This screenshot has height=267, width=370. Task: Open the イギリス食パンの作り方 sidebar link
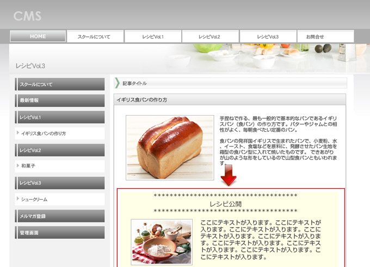point(59,133)
